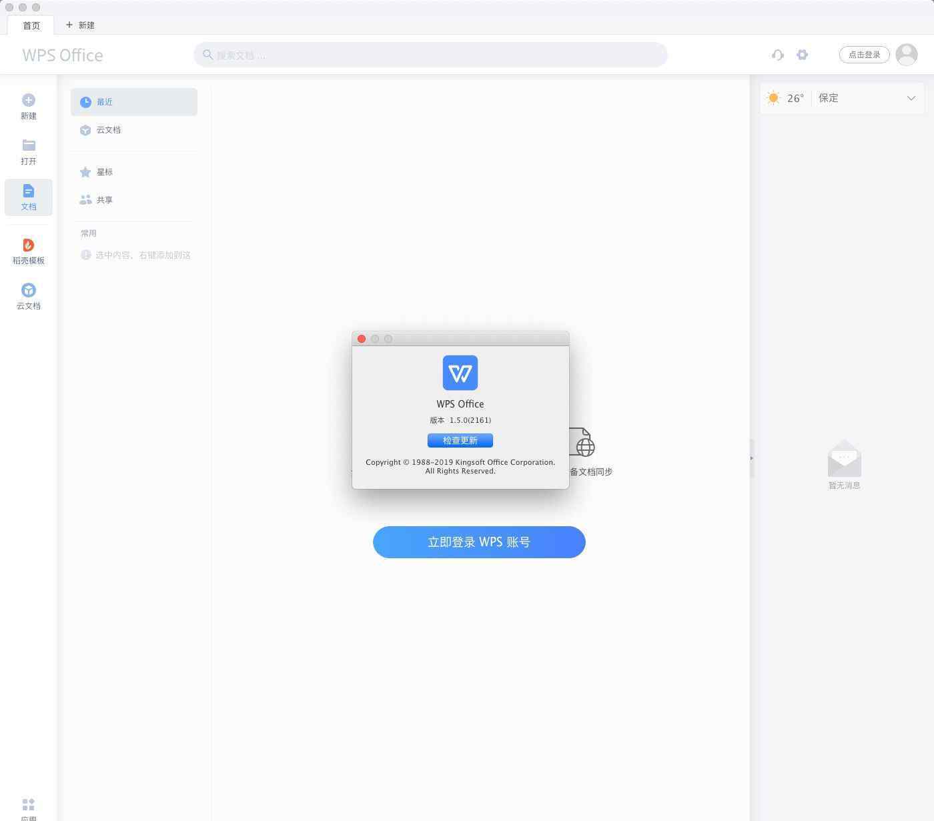
Task: Select 最近 recent documents item
Action: tap(134, 102)
